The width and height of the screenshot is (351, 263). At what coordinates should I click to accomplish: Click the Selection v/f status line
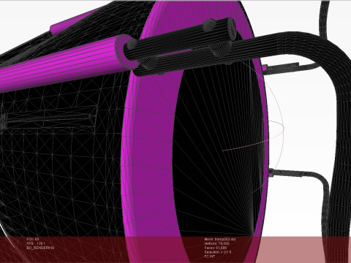pos(218,252)
